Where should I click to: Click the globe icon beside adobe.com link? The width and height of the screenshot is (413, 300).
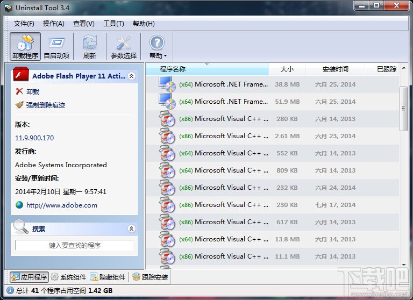(19, 205)
